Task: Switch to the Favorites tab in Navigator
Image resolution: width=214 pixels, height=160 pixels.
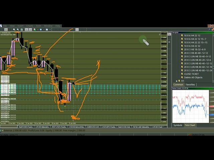Action: coord(190,85)
